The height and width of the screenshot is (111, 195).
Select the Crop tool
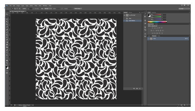pyautogui.click(x=7, y=24)
